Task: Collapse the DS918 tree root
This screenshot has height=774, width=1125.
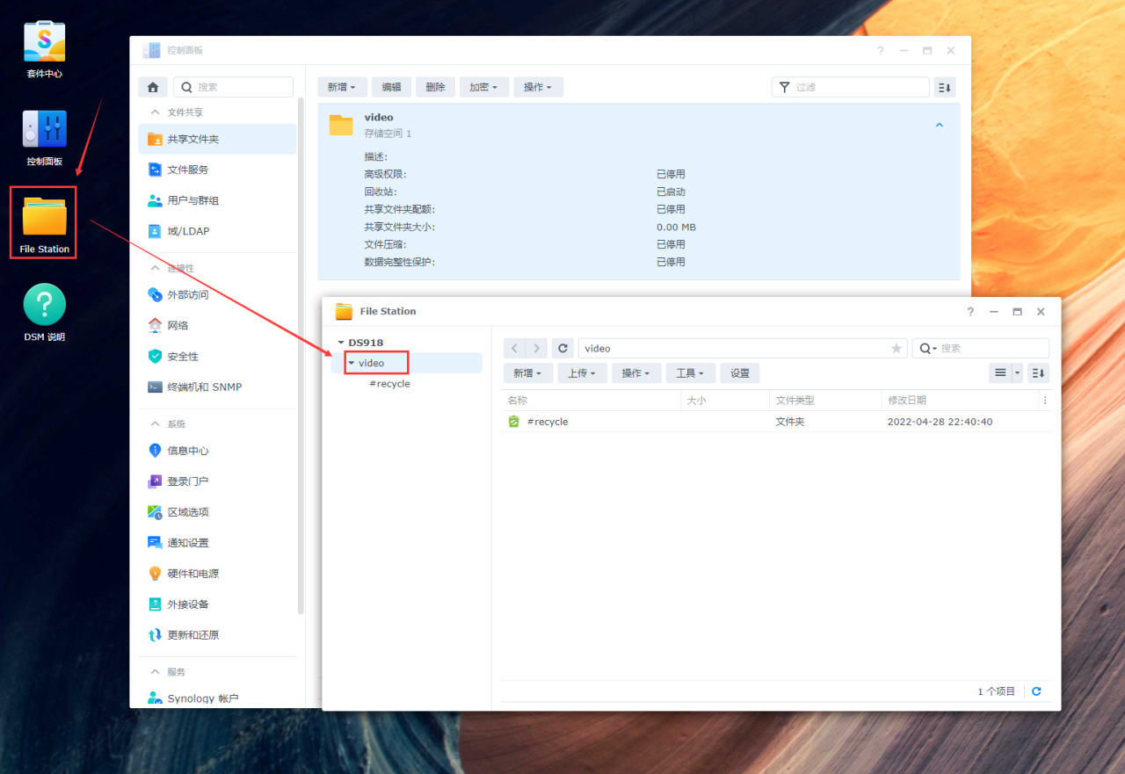Action: 341,343
